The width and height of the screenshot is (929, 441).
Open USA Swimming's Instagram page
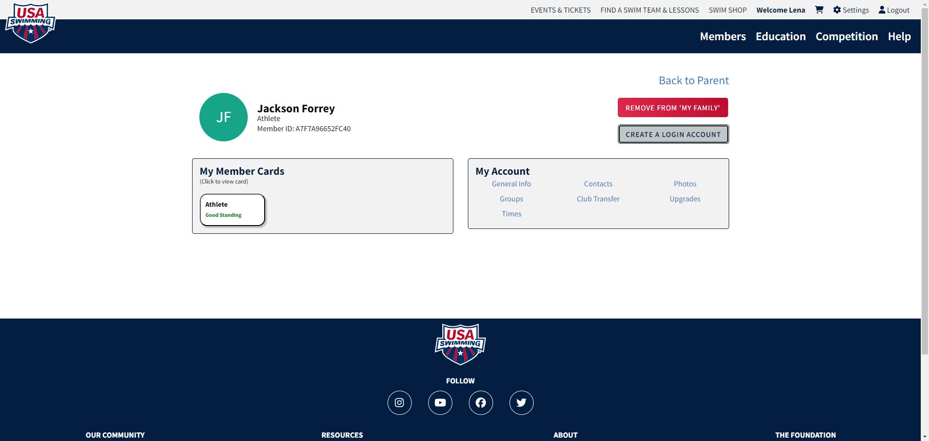pyautogui.click(x=399, y=402)
